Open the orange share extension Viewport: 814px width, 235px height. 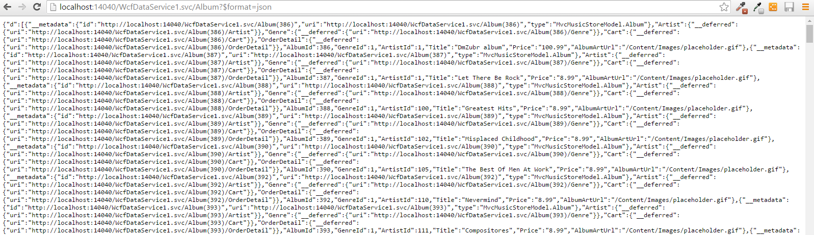click(773, 7)
